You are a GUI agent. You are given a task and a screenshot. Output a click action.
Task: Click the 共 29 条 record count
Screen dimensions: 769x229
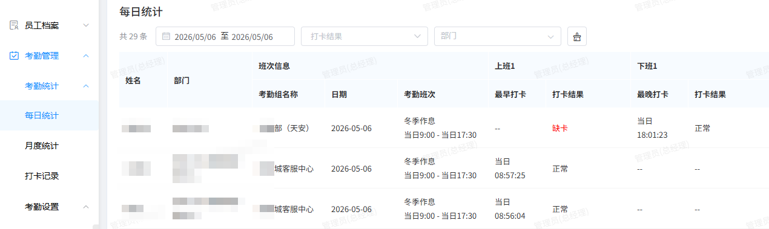[x=133, y=36]
